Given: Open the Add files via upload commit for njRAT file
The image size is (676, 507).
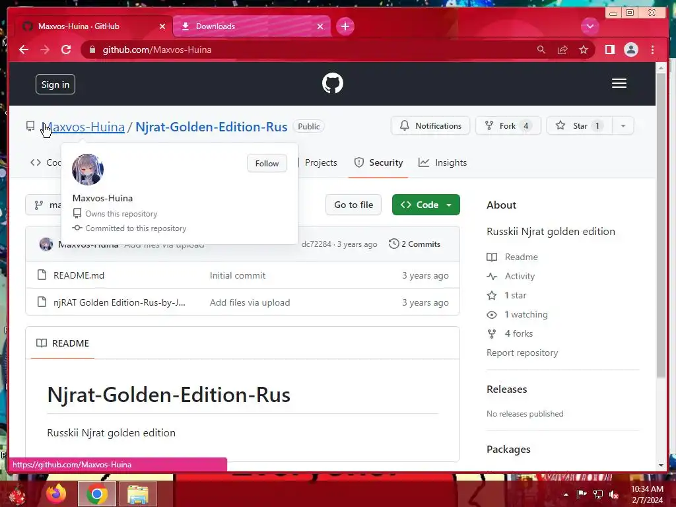Looking at the screenshot, I should pos(250,302).
